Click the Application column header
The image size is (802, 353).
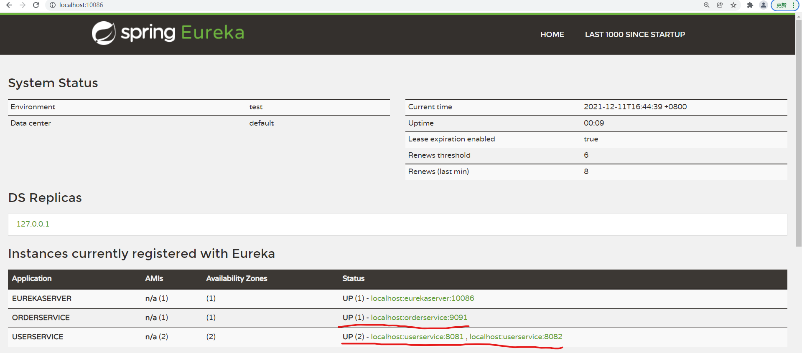(x=32, y=279)
